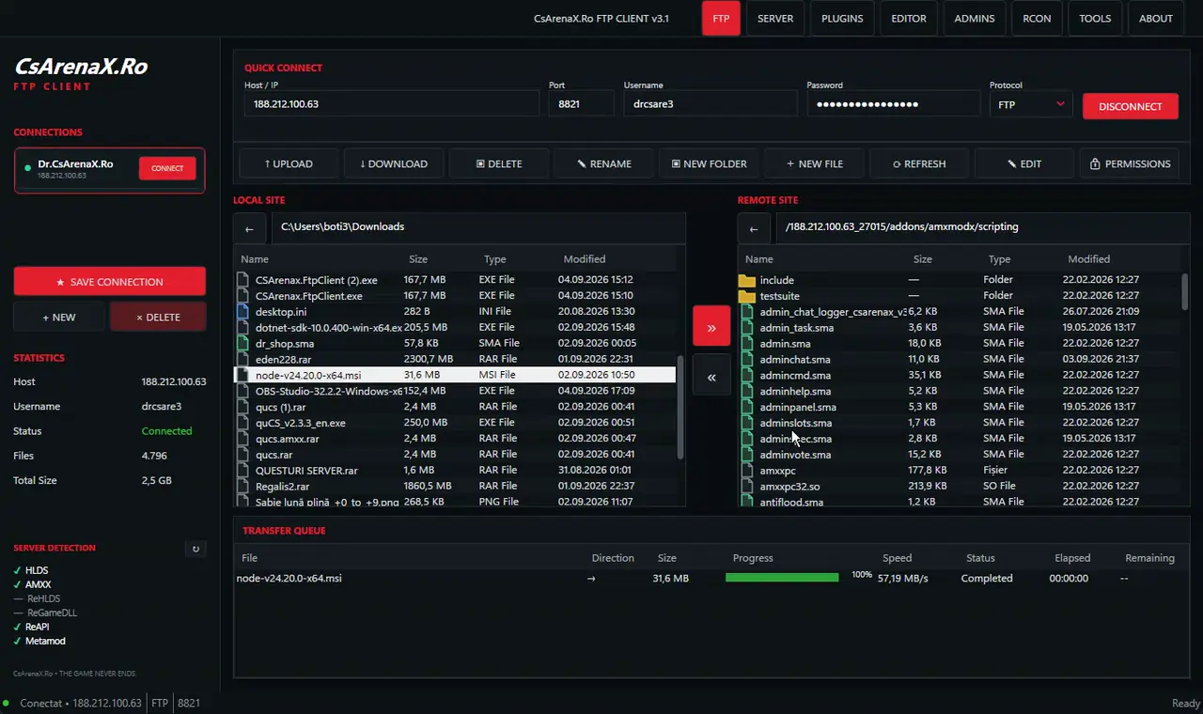
Task: Click the + NEW connection button
Action: click(59, 318)
